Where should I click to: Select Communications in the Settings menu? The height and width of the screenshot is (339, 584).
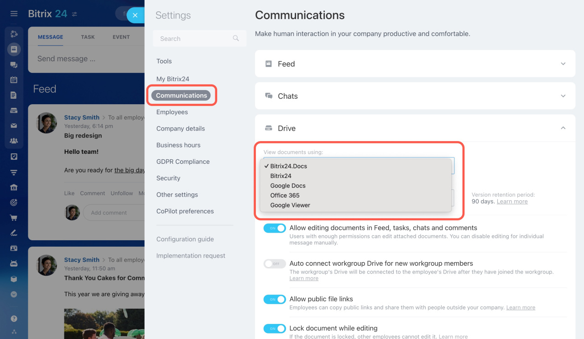182,96
